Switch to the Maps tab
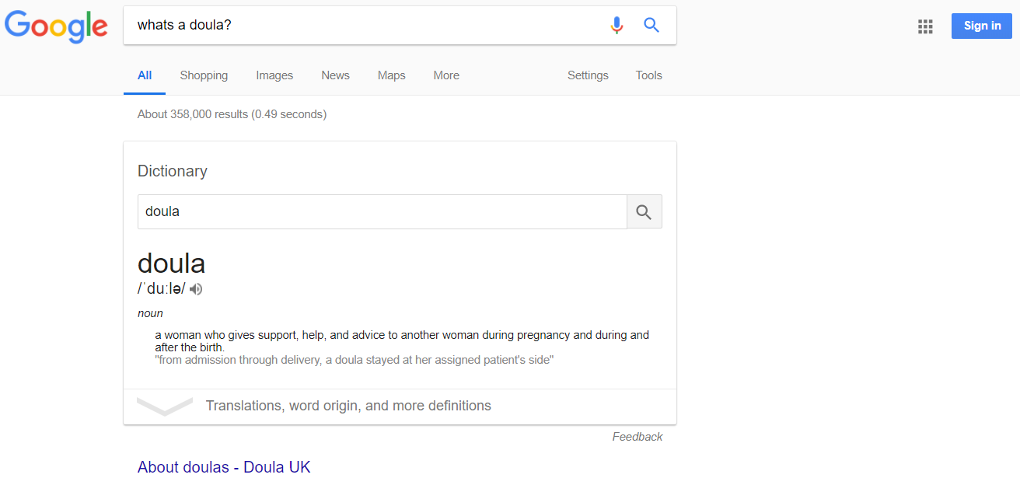This screenshot has width=1020, height=478. tap(391, 75)
